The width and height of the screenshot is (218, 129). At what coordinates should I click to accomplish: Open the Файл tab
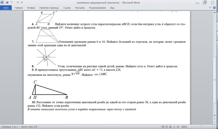6,8
